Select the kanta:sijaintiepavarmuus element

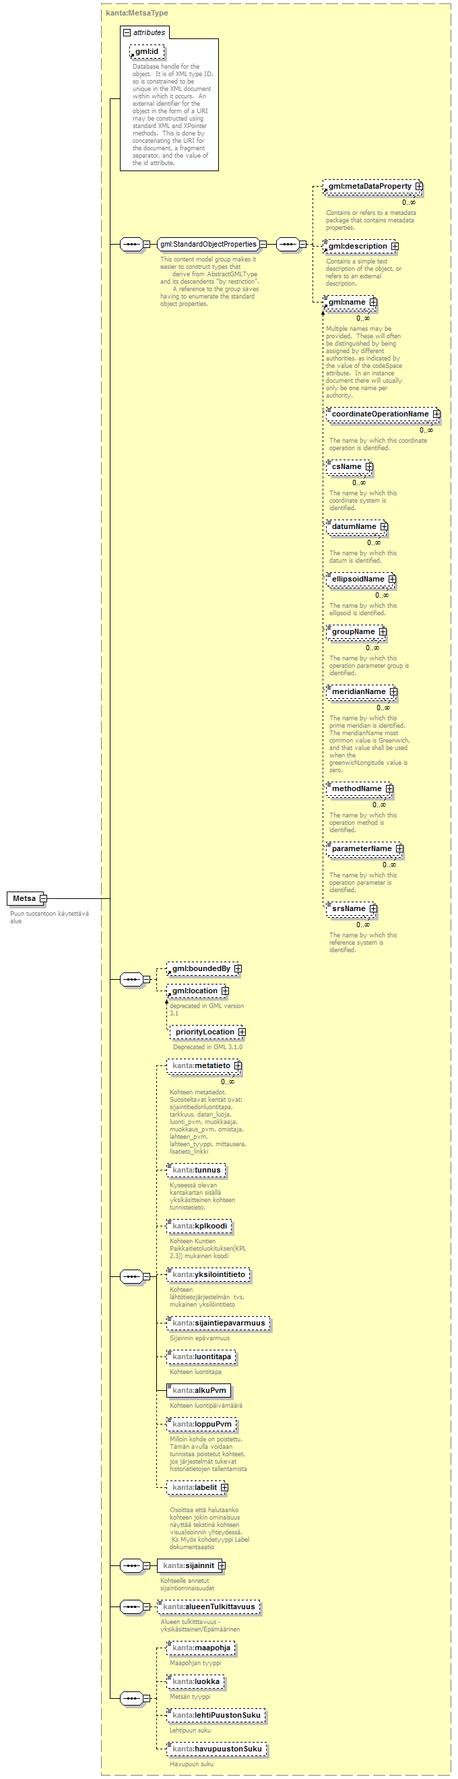[218, 1323]
